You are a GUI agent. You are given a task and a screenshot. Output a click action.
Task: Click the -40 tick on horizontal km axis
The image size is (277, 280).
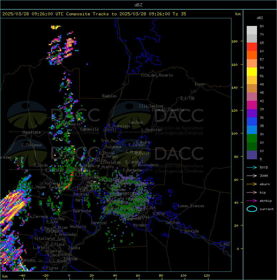pyautogui.click(x=22, y=276)
